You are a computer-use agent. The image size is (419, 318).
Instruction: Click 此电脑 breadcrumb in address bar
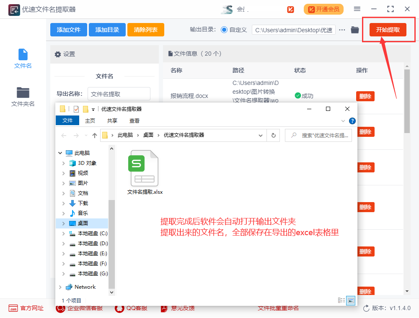click(125, 135)
